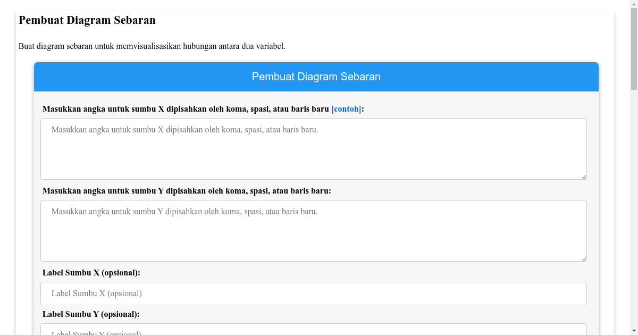Focus the "Label Sumbu Y (opsional)" input

pos(313,331)
